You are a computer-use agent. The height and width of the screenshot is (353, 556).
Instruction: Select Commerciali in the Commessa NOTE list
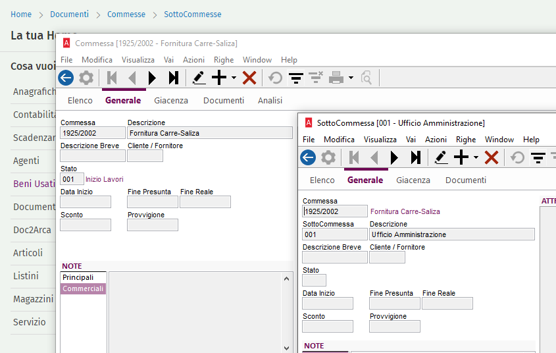[x=84, y=288]
